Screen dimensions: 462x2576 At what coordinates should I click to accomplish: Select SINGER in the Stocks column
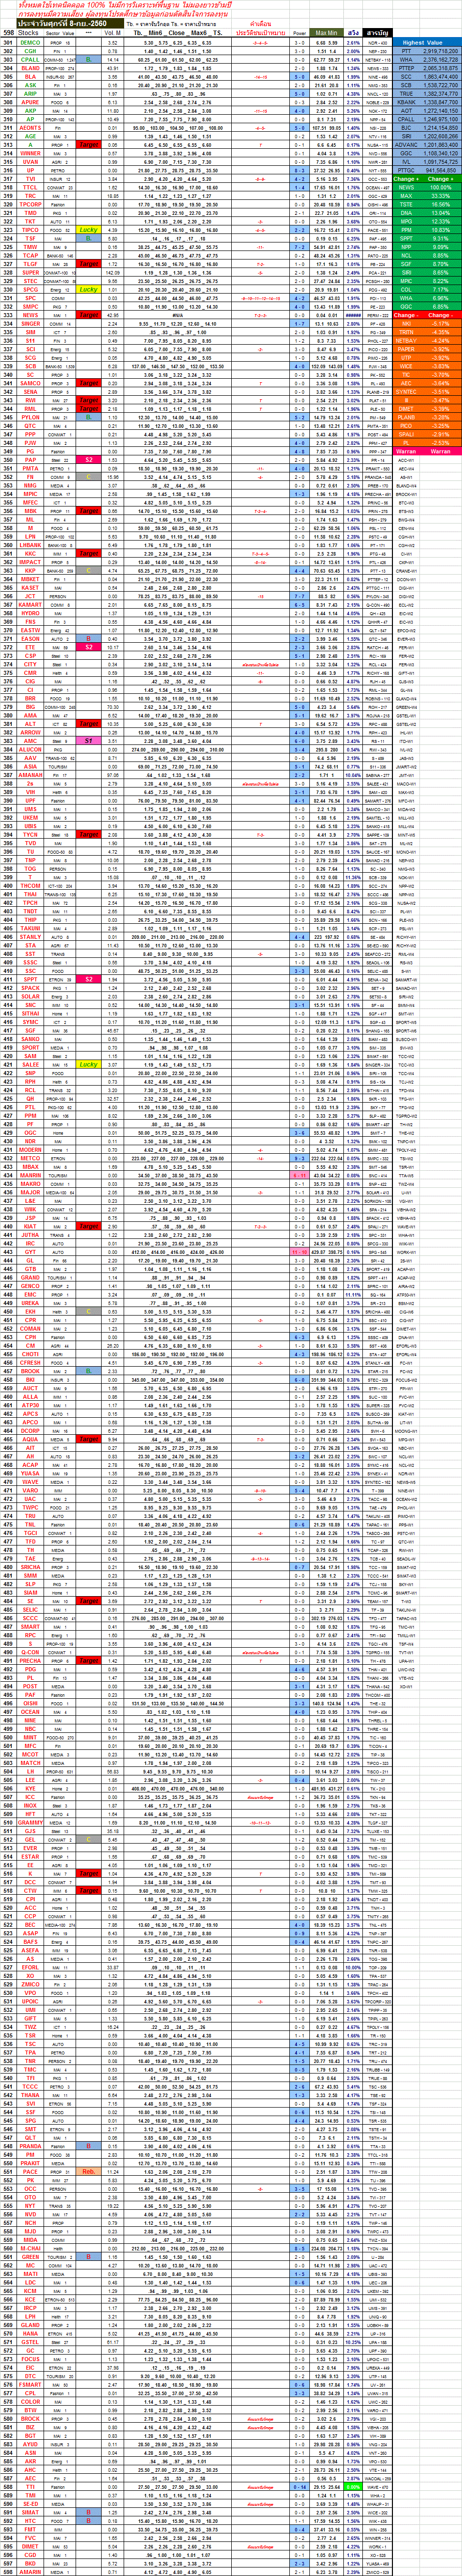pyautogui.click(x=30, y=323)
